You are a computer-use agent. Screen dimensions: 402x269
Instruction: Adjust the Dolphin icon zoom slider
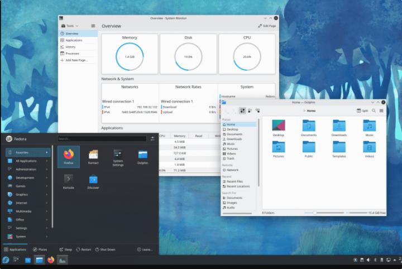pyautogui.click(x=315, y=213)
